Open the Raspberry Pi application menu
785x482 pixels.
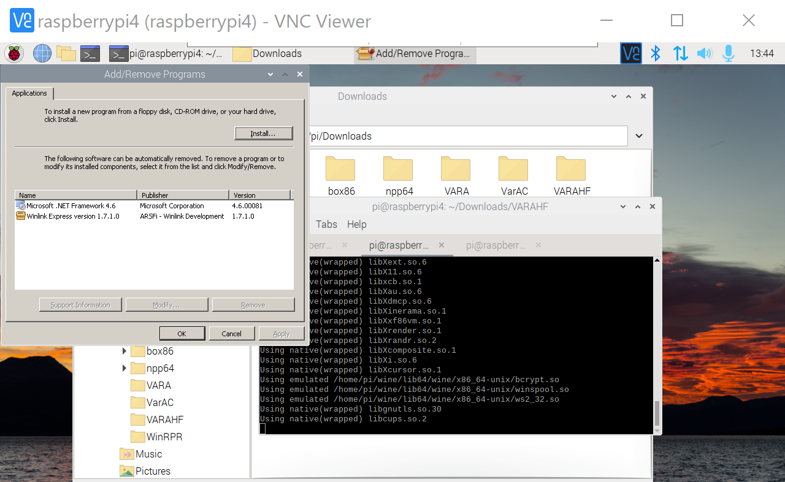coord(13,53)
